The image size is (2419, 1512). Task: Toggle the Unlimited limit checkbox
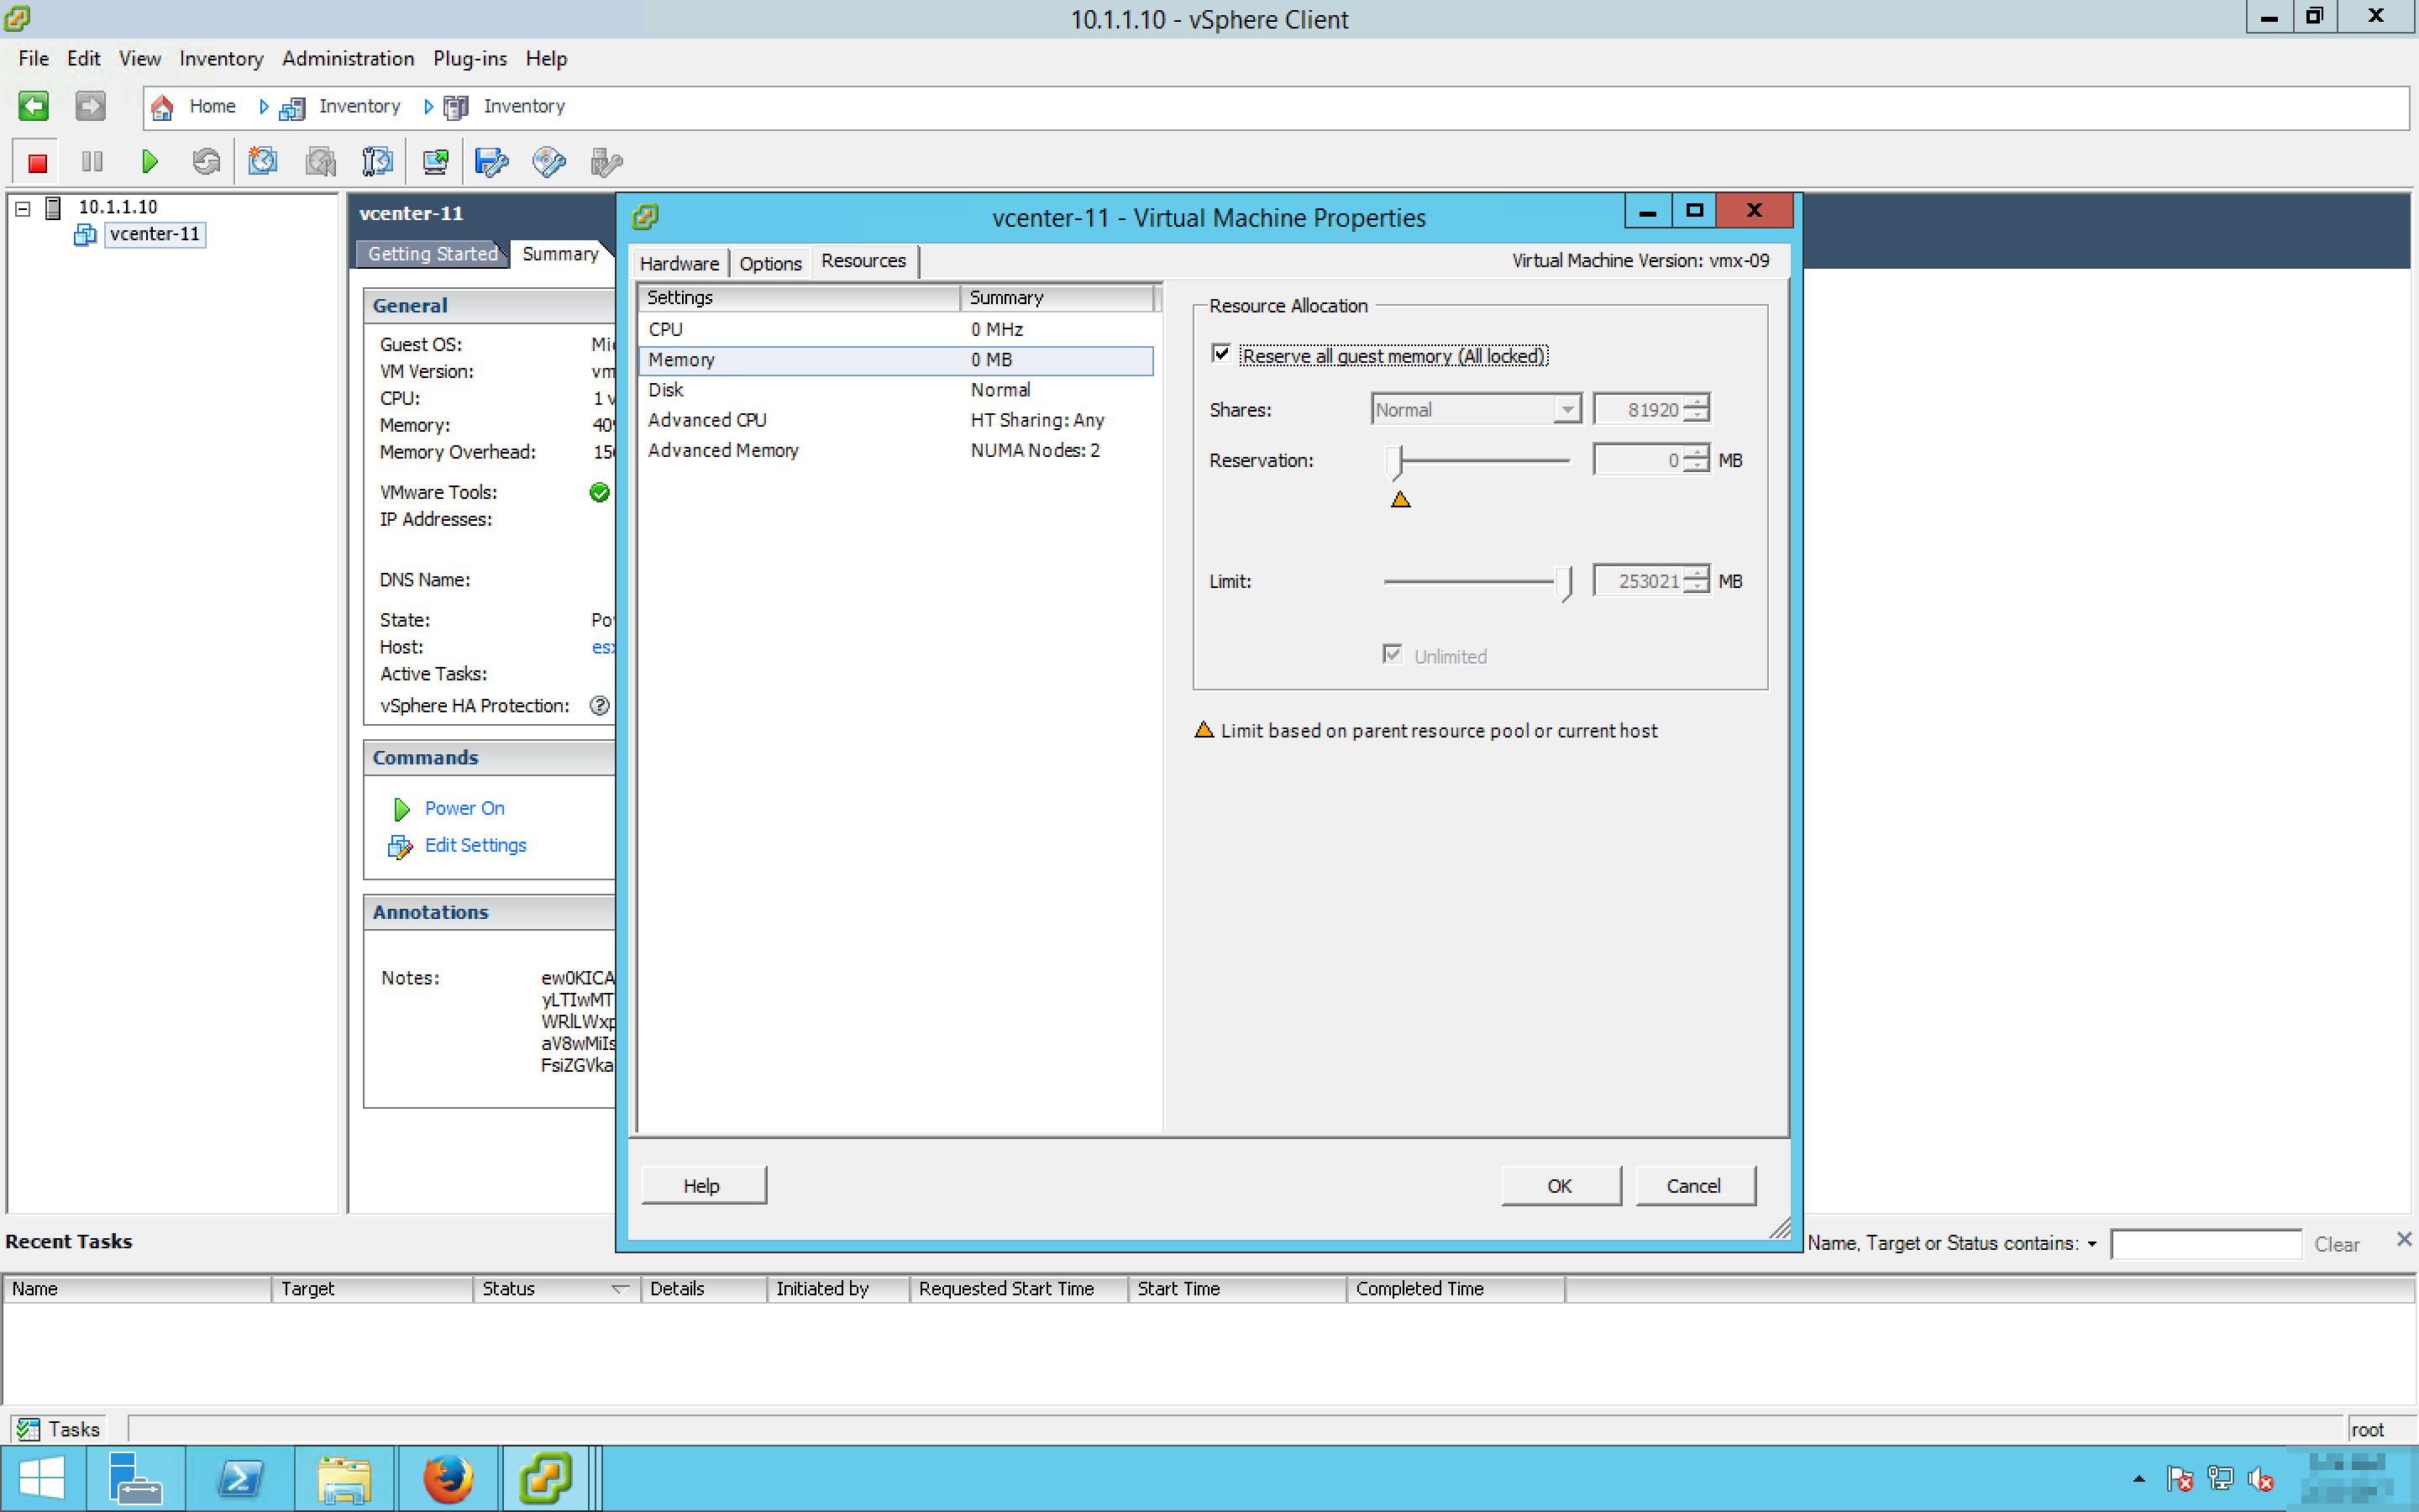[1393, 655]
